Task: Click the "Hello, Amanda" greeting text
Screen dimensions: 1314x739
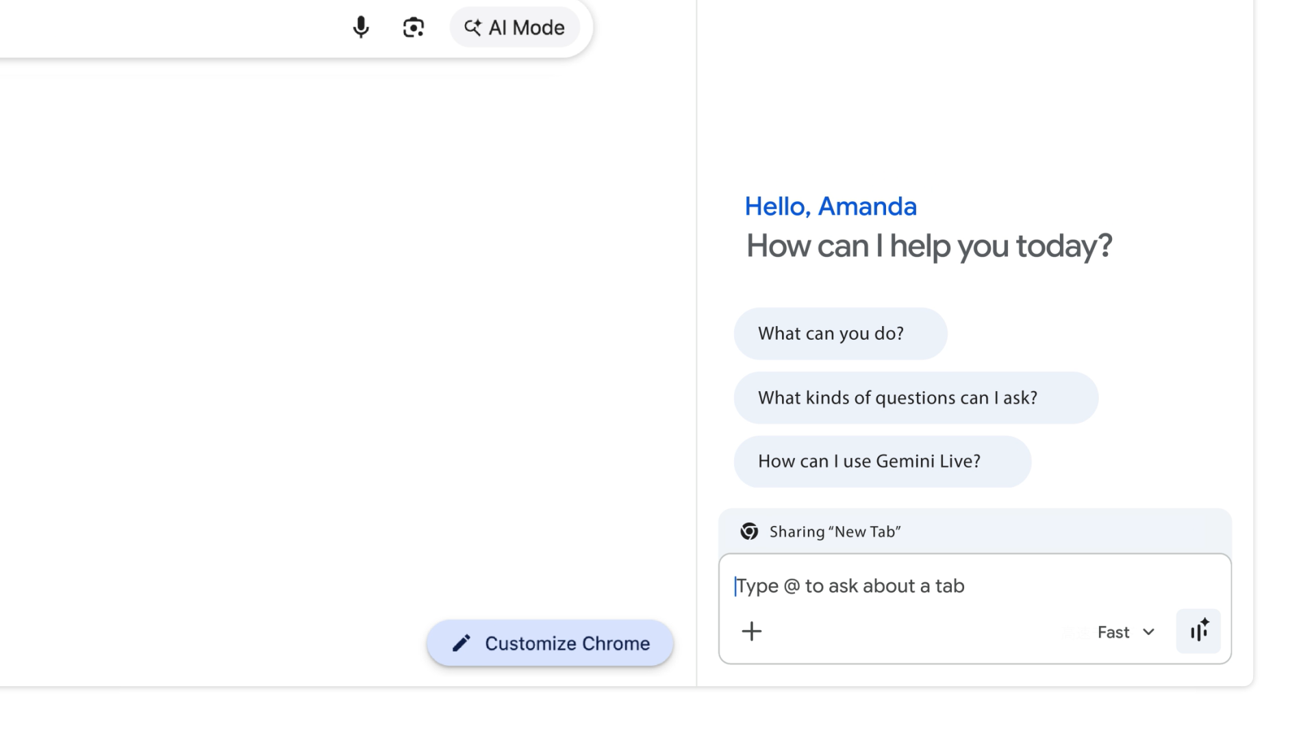Action: [x=831, y=206]
